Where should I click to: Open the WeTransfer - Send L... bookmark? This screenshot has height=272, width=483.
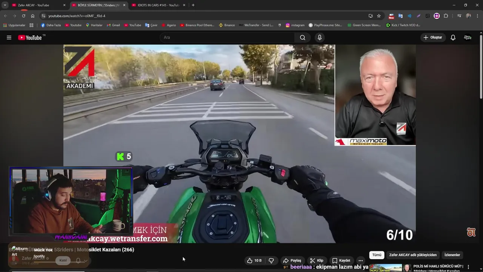(x=256, y=25)
